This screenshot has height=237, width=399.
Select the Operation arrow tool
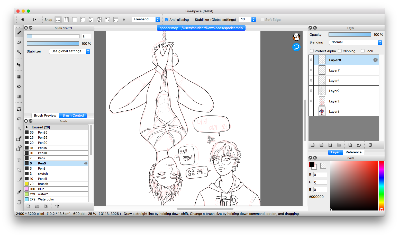point(19,170)
